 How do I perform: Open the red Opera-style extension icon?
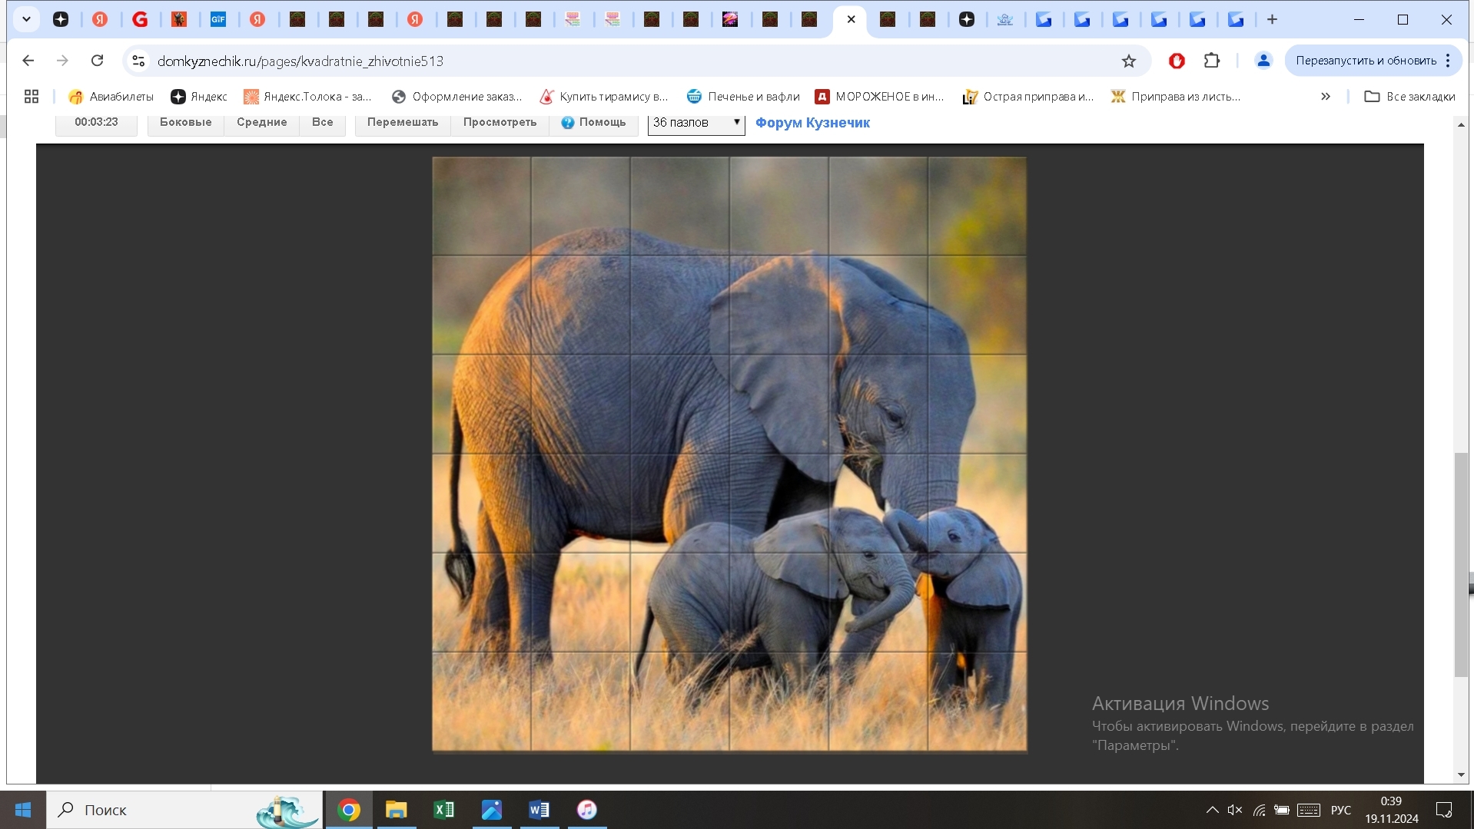[x=1177, y=61]
